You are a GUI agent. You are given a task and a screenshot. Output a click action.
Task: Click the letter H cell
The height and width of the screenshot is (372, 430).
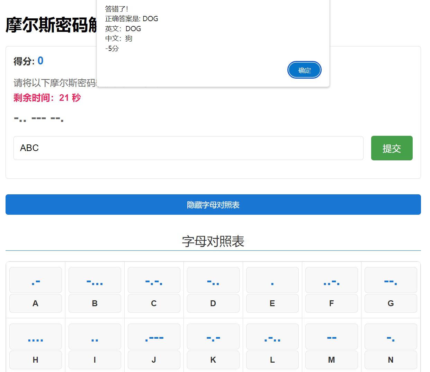tap(36, 360)
